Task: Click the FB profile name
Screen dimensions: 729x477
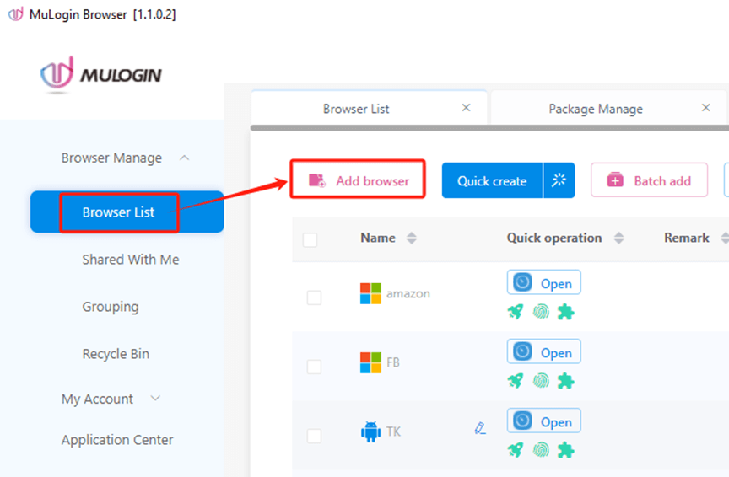Action: 393,362
